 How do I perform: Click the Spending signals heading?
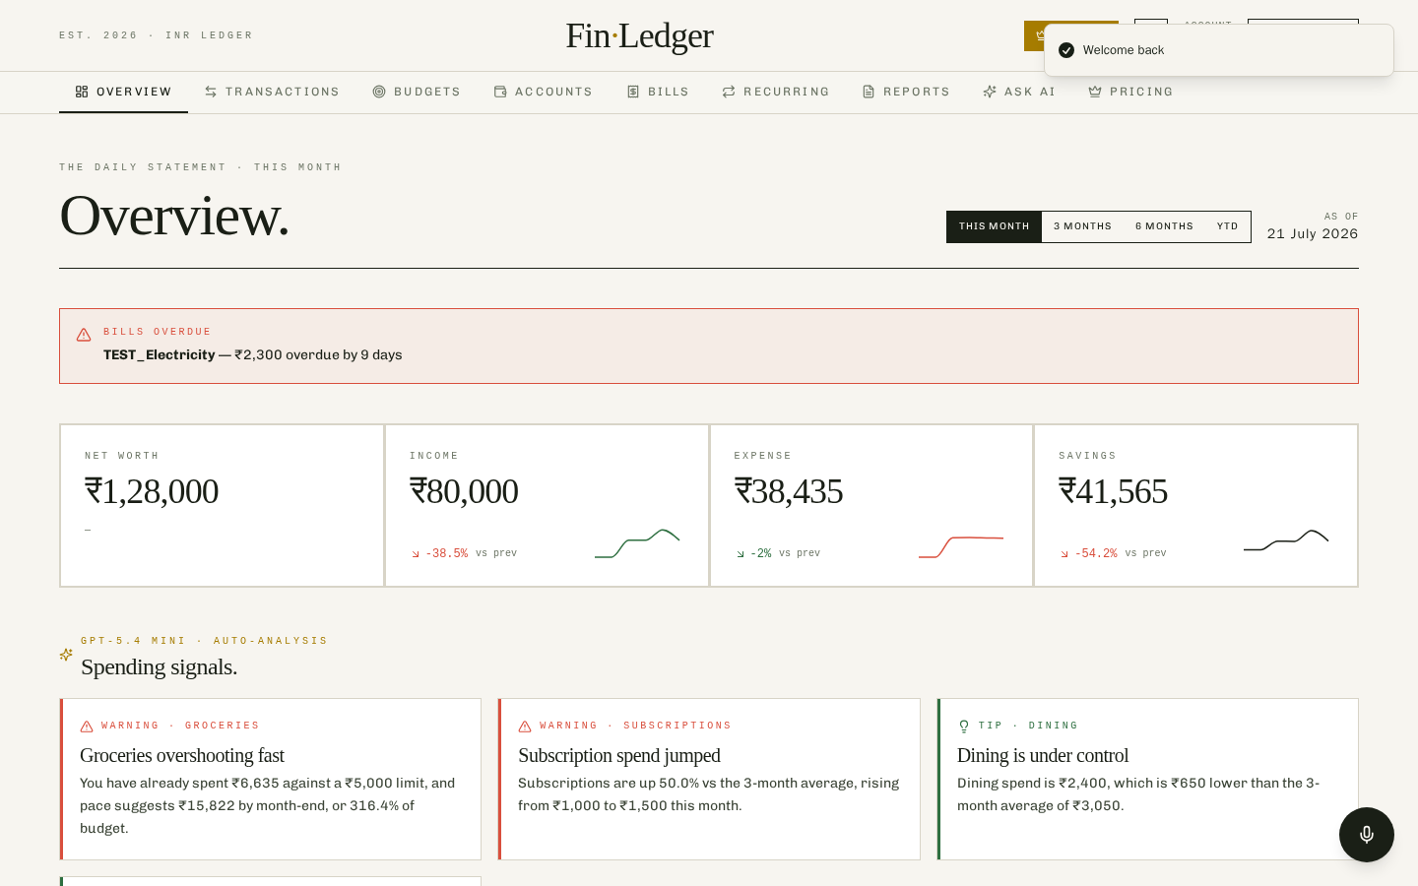tap(160, 667)
